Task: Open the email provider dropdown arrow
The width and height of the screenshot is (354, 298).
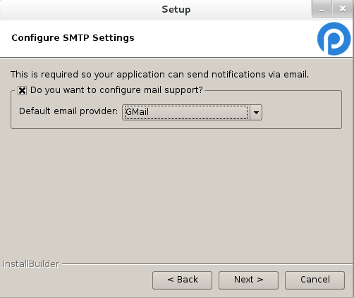Action: 256,113
